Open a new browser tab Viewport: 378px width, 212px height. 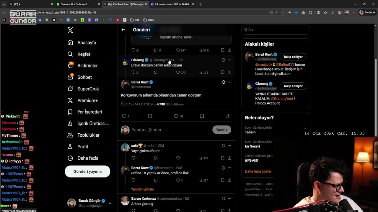pyautogui.click(x=200, y=4)
